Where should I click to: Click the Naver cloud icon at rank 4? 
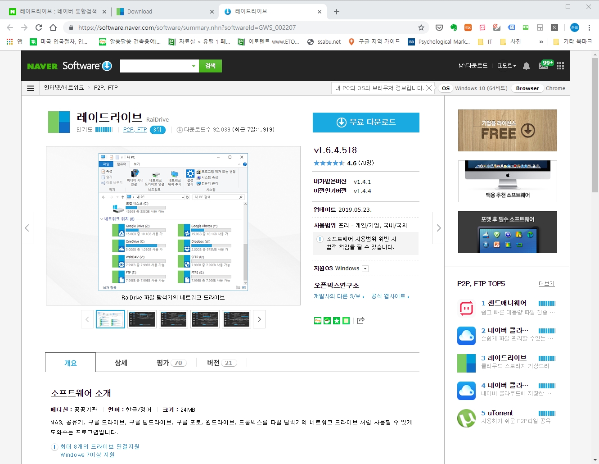466,391
